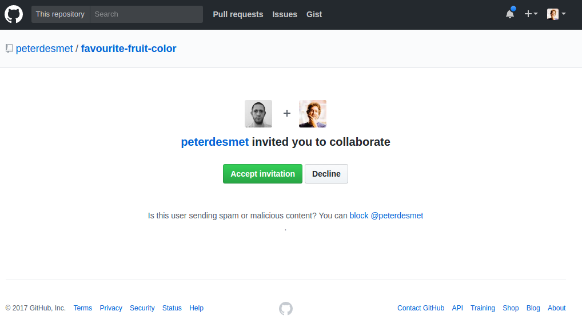Open peterdesmet profile link in heading
The height and width of the screenshot is (327, 582).
[x=215, y=142]
